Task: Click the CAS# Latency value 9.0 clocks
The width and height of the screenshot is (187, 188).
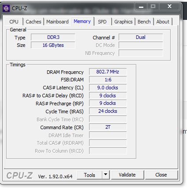Action: (108, 88)
